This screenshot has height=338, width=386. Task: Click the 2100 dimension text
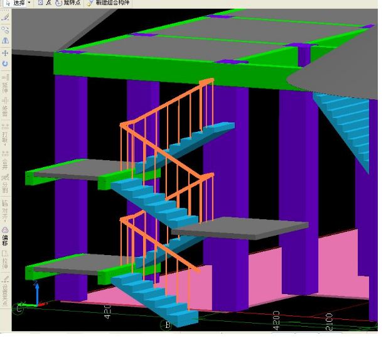[330, 322]
